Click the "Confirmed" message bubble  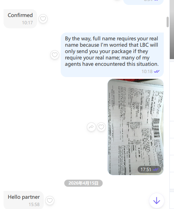[x=20, y=19]
